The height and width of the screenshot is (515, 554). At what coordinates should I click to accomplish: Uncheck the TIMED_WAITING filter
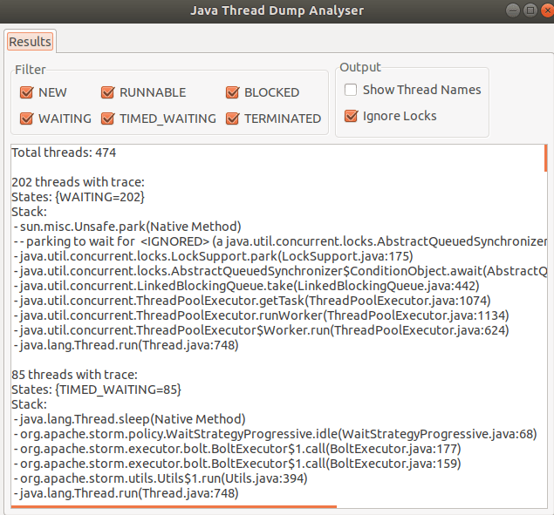108,119
